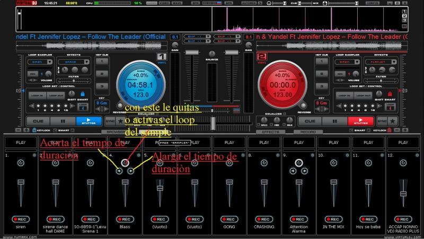Click plus zoom button below deck 1
The image size is (424, 239).
tap(26, 130)
